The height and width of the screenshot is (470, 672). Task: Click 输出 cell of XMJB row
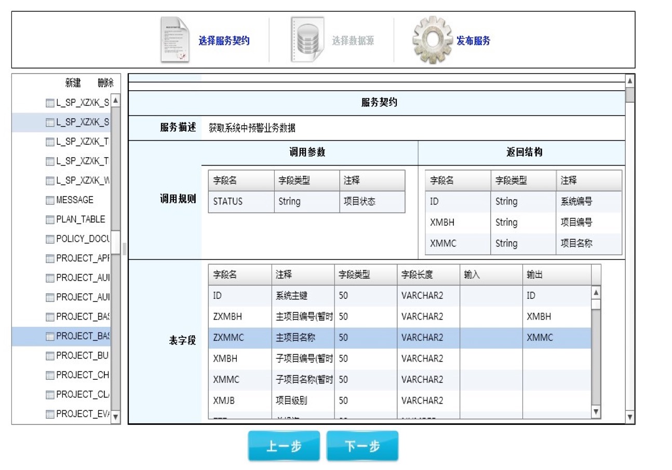557,400
